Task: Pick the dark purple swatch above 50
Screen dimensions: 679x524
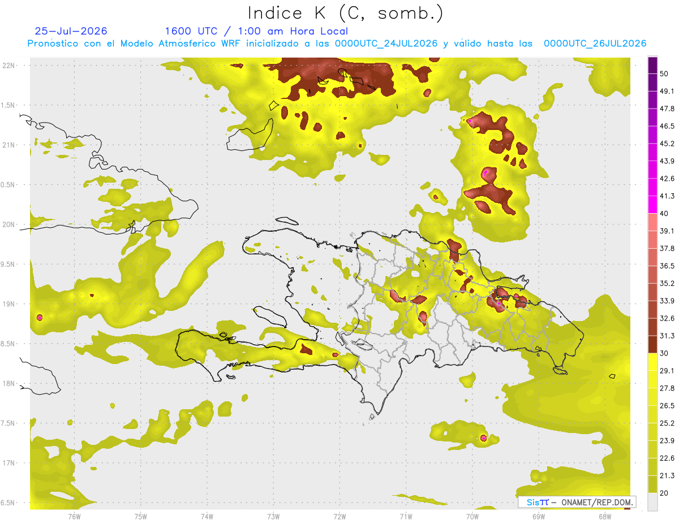Action: tap(652, 65)
